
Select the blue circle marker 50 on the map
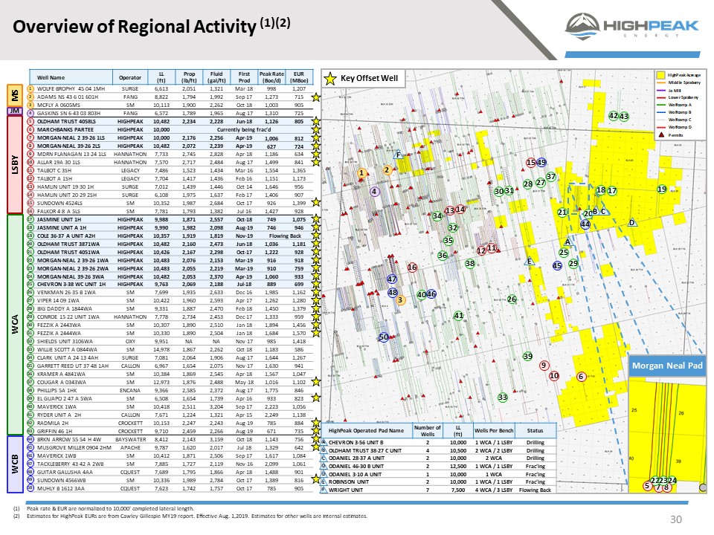[384, 337]
